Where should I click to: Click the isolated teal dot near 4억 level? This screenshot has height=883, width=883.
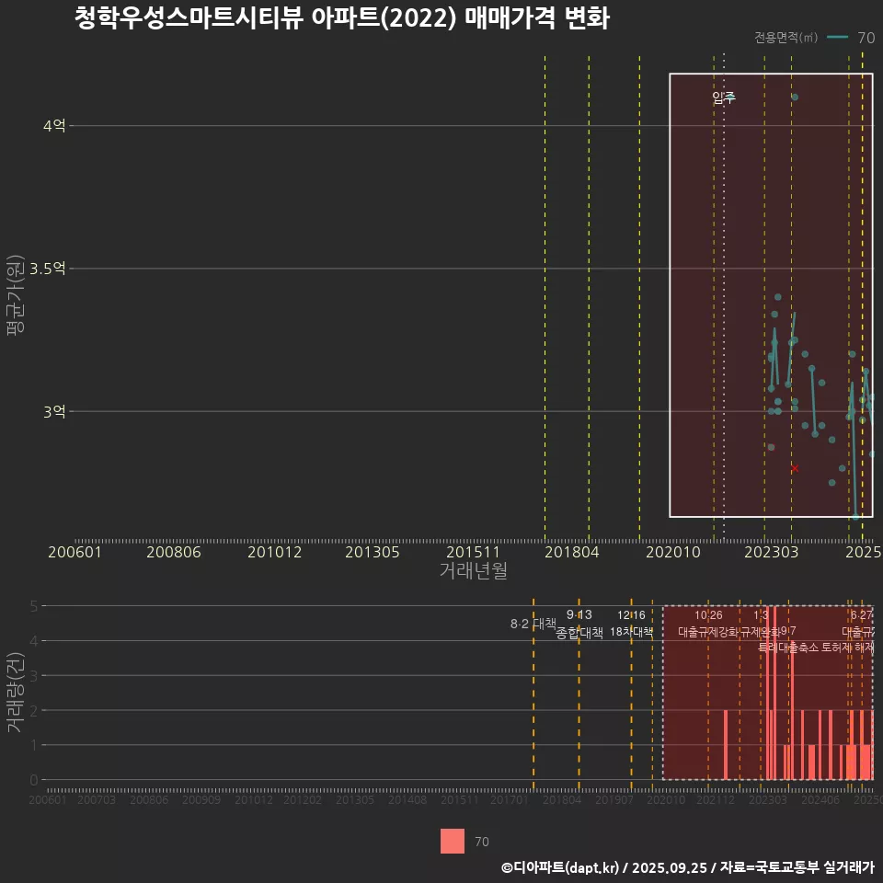pyautogui.click(x=795, y=96)
